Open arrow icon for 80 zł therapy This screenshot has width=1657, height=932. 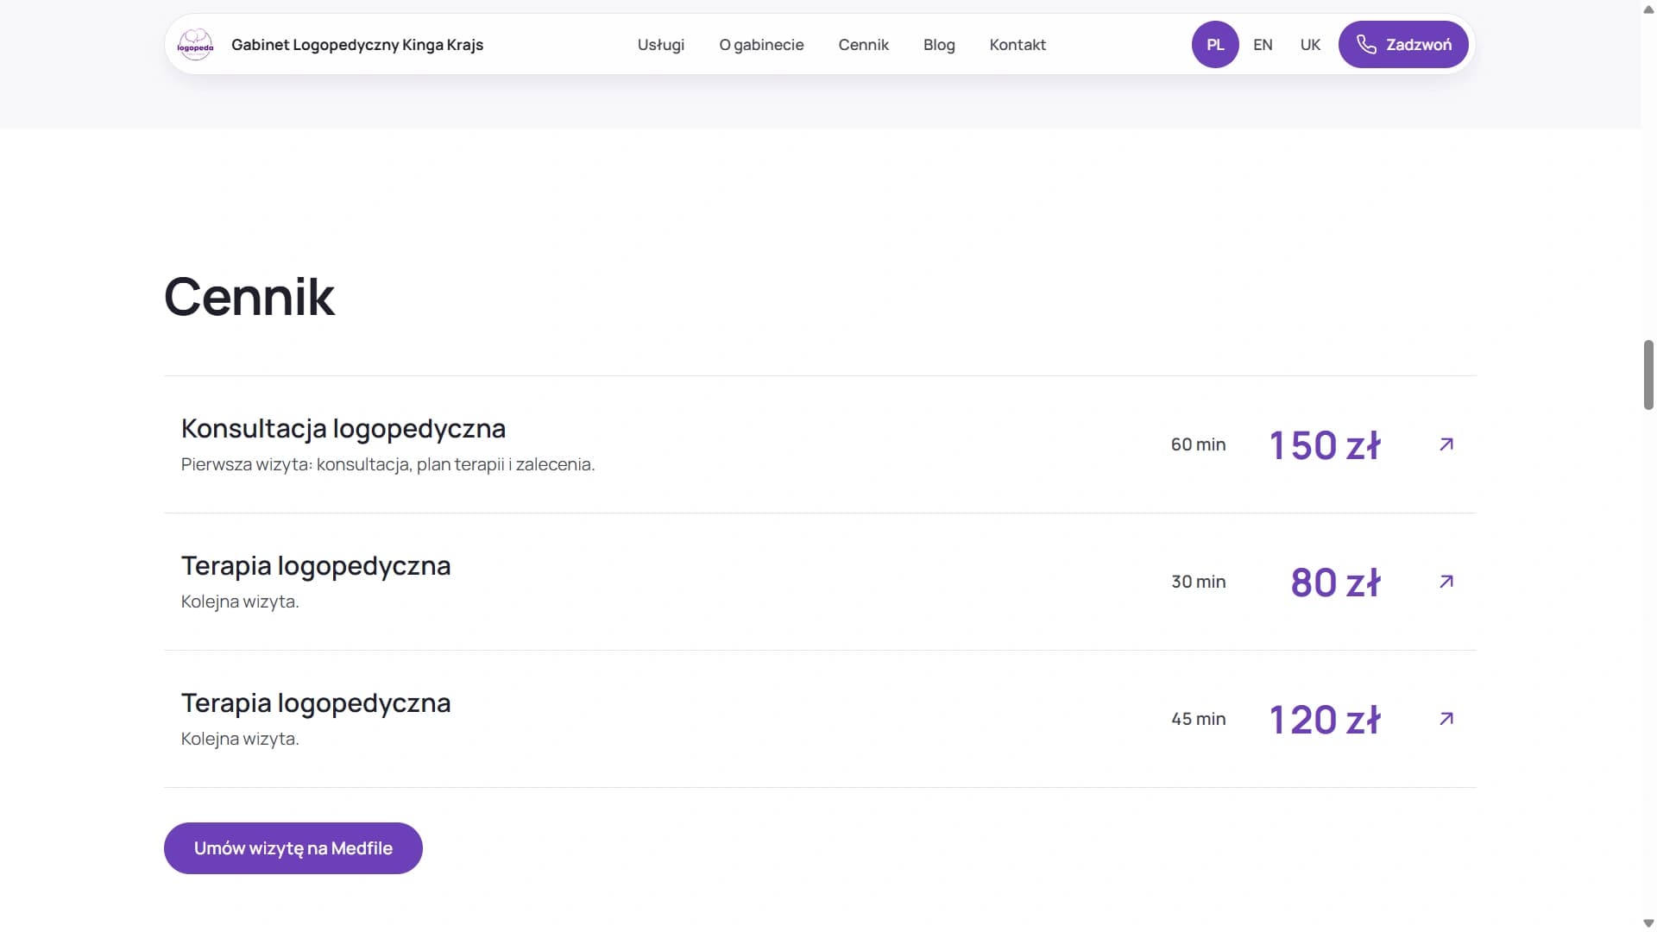(x=1446, y=582)
